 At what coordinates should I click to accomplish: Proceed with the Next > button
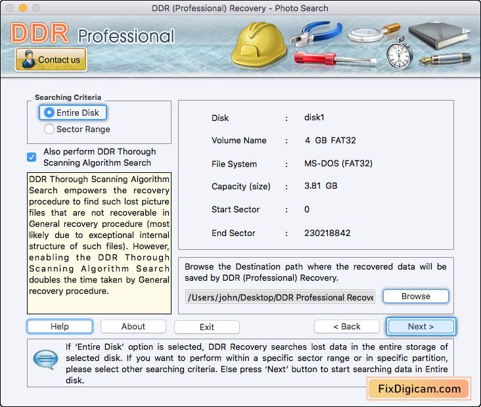pos(421,327)
